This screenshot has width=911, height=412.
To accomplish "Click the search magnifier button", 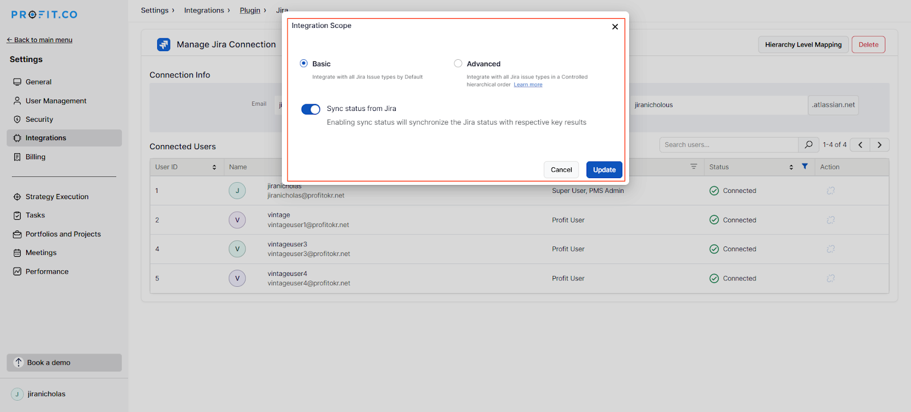I will tap(809, 145).
